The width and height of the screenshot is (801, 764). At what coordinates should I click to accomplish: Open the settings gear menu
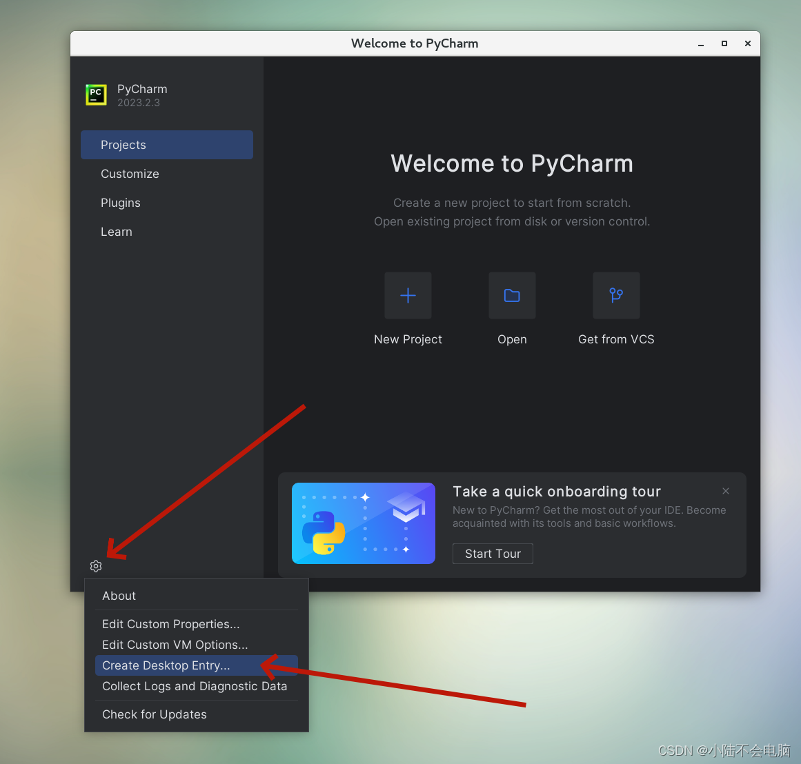[96, 566]
